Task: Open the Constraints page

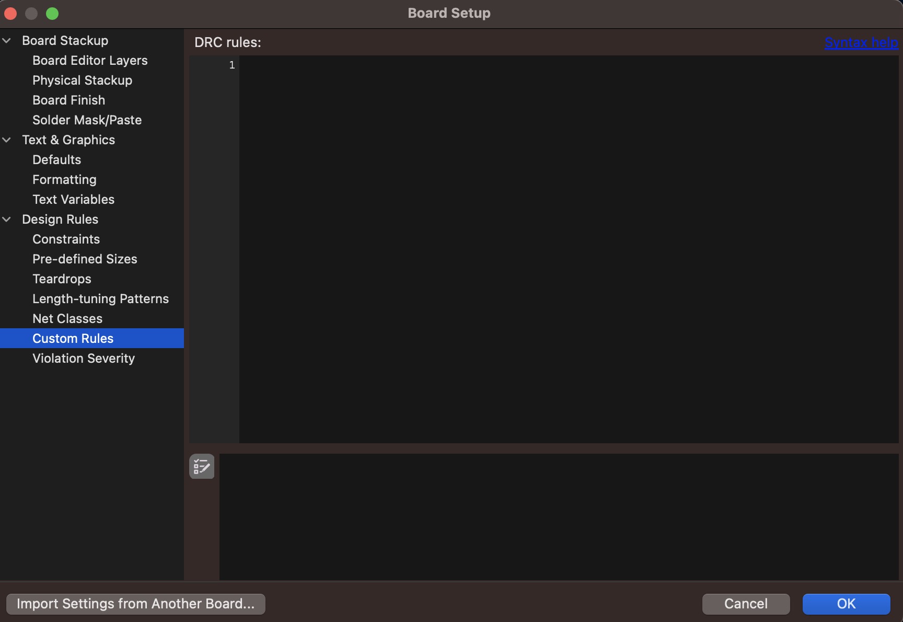Action: (66, 239)
